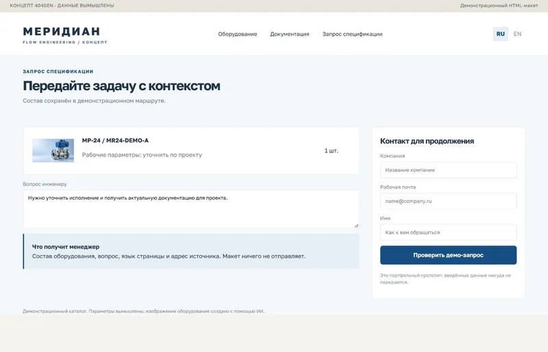Click the Проверить демо-запрос button
This screenshot has width=548, height=352.
(448, 255)
